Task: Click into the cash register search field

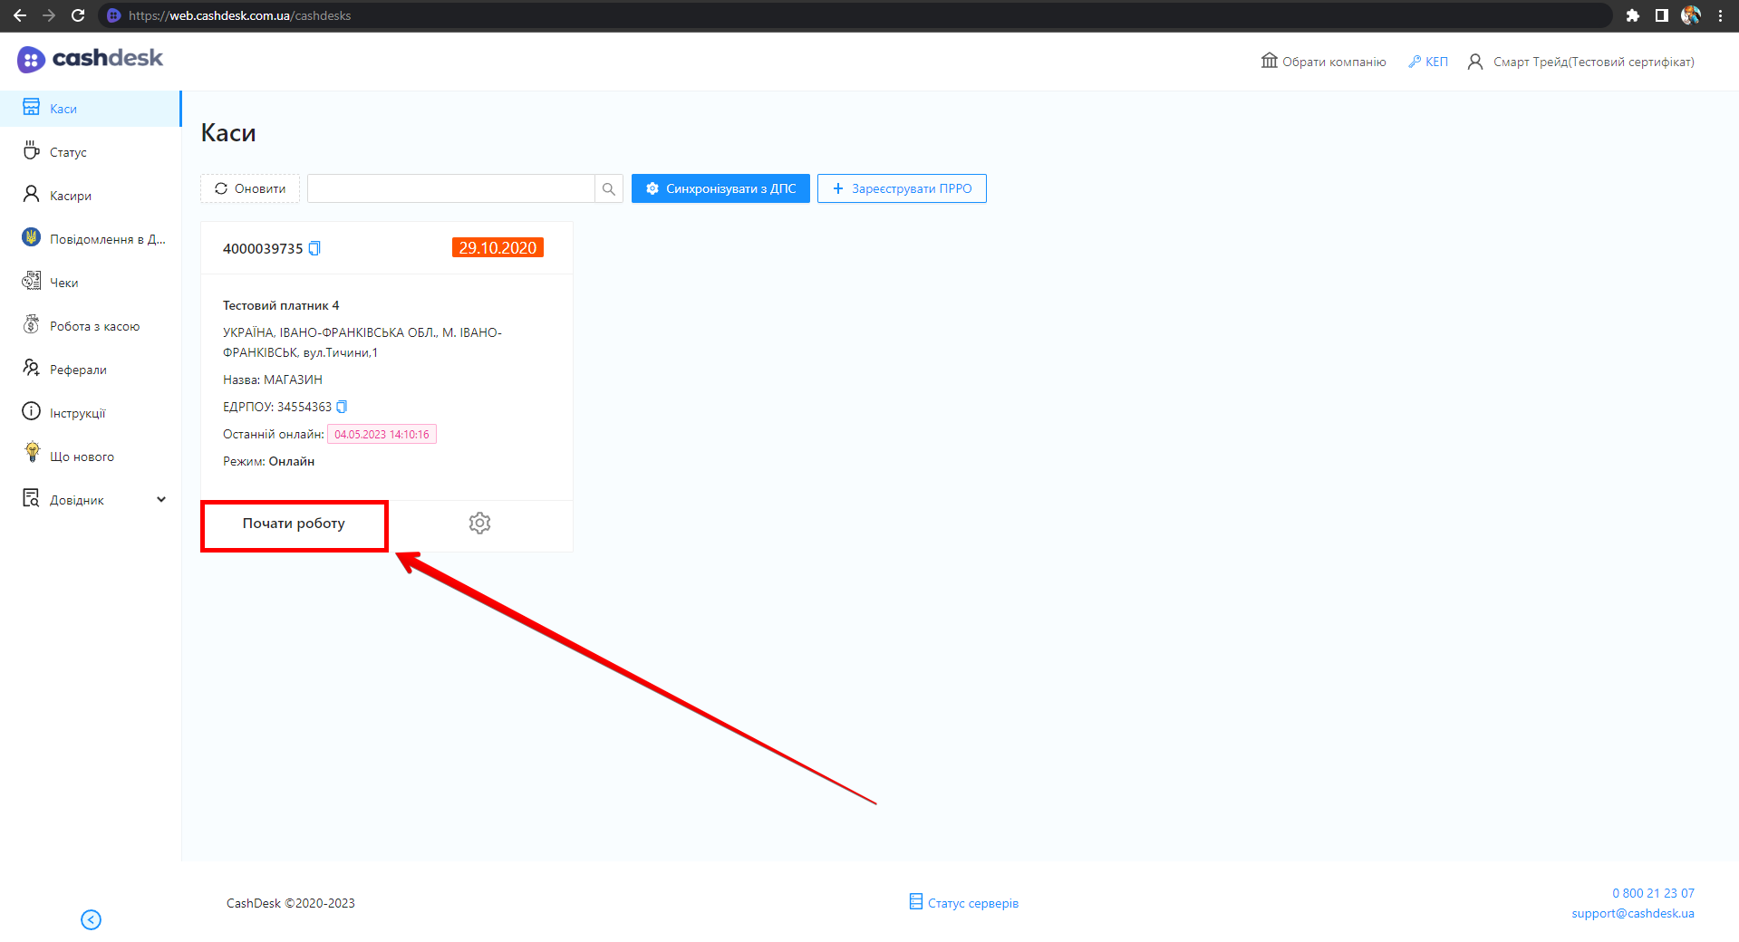Action: click(x=450, y=188)
